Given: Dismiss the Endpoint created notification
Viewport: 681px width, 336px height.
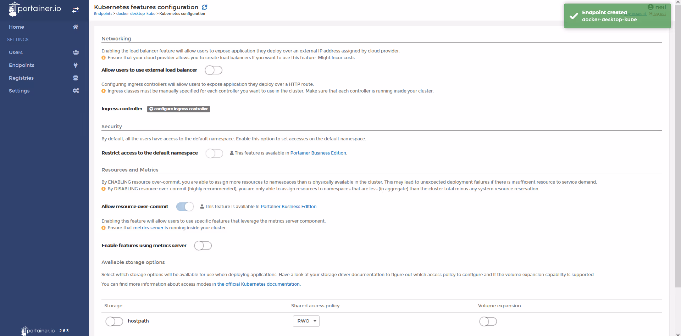Looking at the screenshot, I should point(617,16).
